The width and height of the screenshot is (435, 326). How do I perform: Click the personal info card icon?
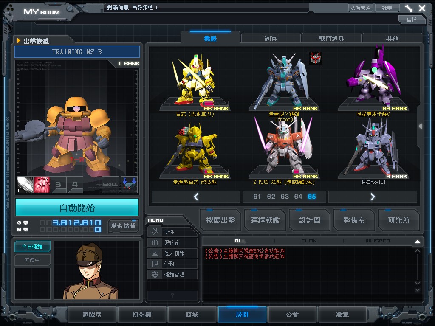(x=155, y=253)
